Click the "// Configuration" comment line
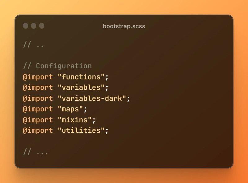Image resolution: width=248 pixels, height=183 pixels. point(57,66)
